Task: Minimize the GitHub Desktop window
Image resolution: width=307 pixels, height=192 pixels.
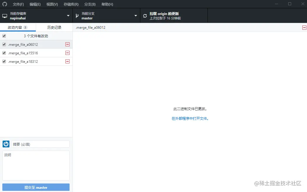Action: click(x=276, y=4)
